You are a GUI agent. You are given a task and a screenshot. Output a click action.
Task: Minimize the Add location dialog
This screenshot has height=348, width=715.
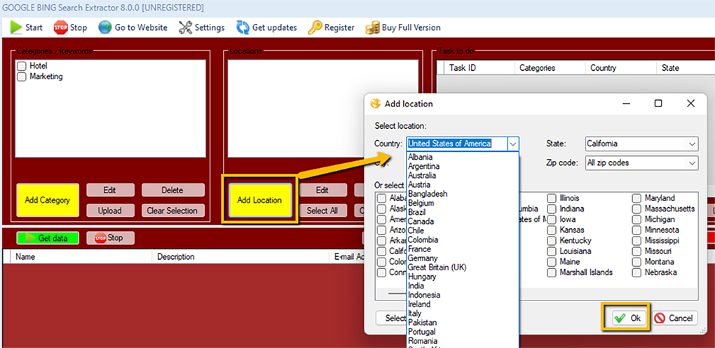coord(628,104)
